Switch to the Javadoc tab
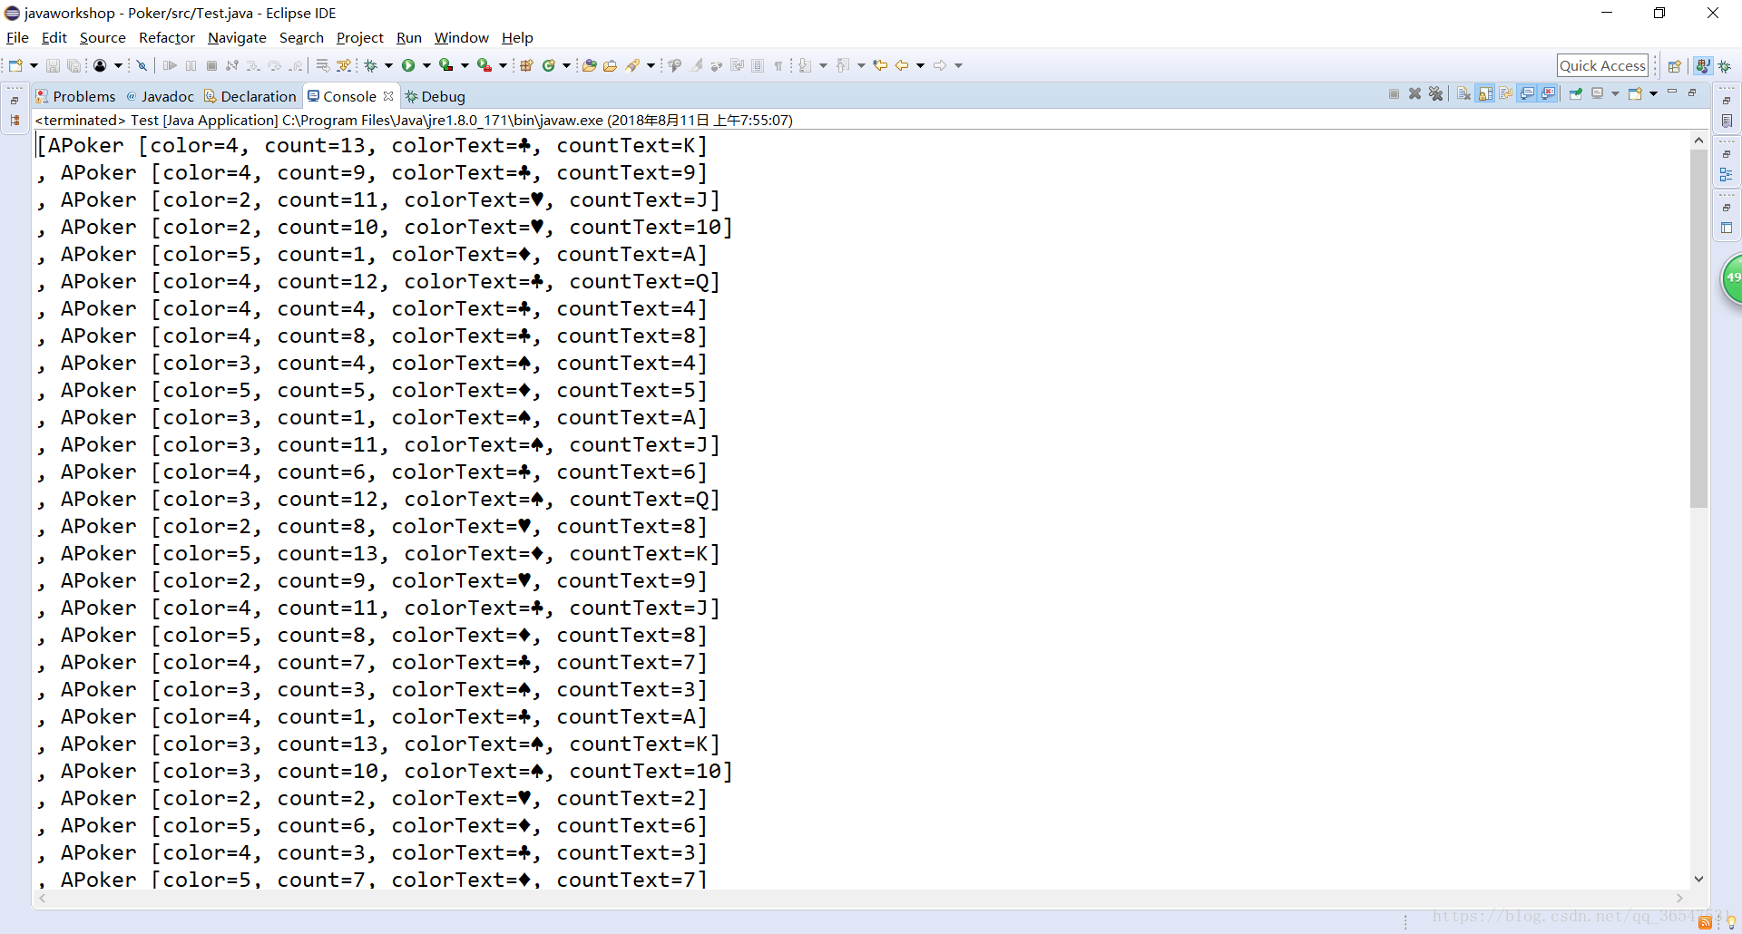 (x=161, y=96)
